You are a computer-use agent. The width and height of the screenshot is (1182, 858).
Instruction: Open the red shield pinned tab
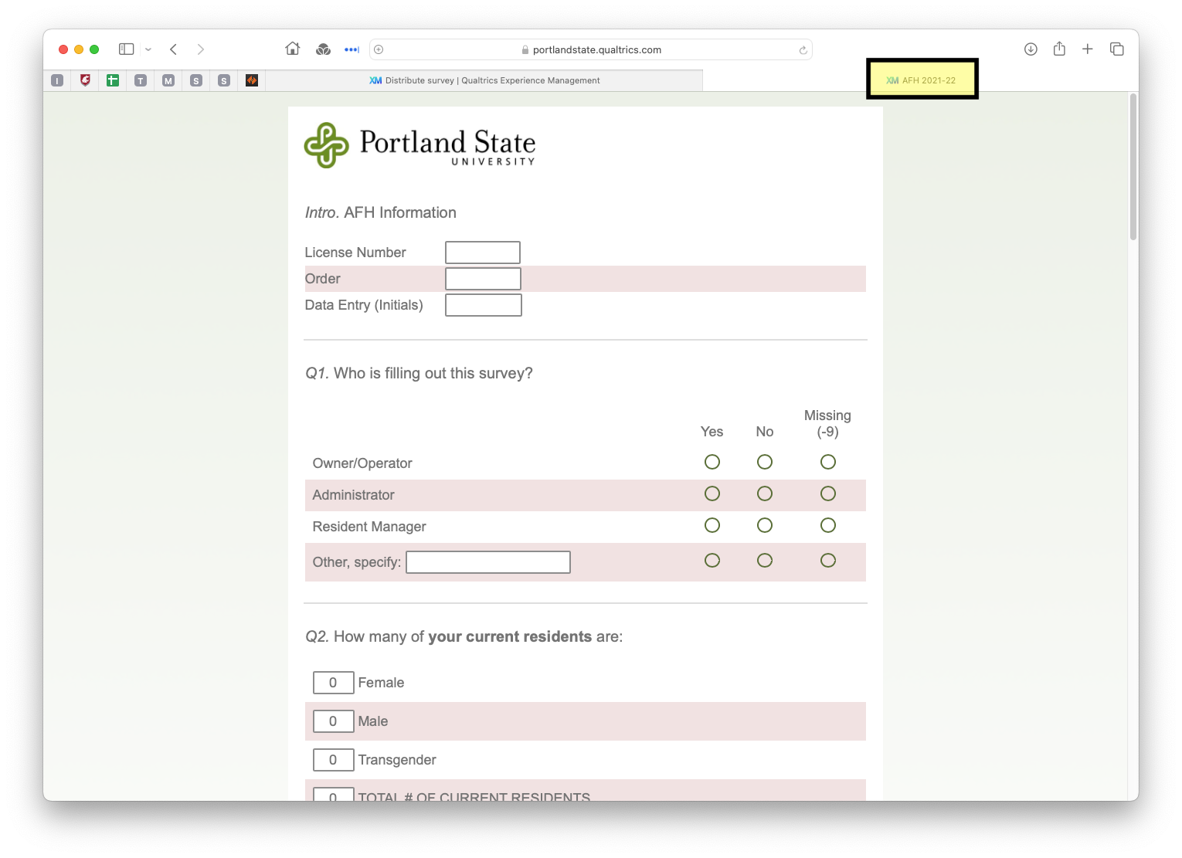[x=85, y=80]
